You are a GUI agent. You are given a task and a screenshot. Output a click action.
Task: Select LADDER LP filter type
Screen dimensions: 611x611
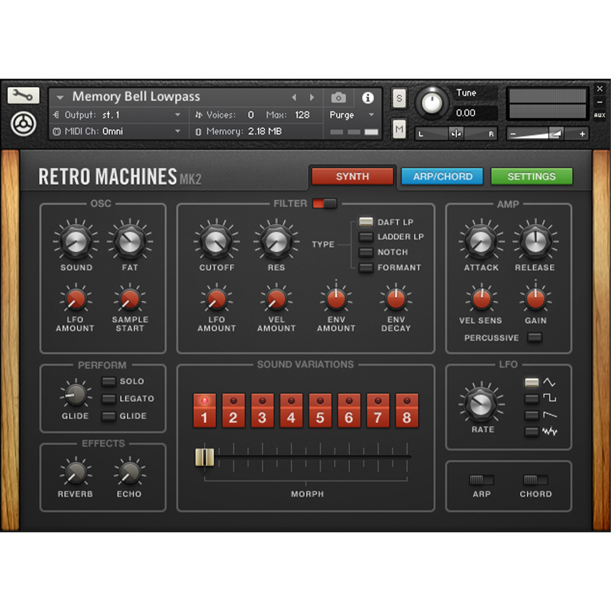366,237
